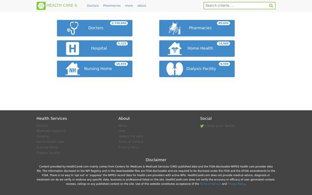
Task: Follow the footer Help link
Action: click(x=122, y=131)
